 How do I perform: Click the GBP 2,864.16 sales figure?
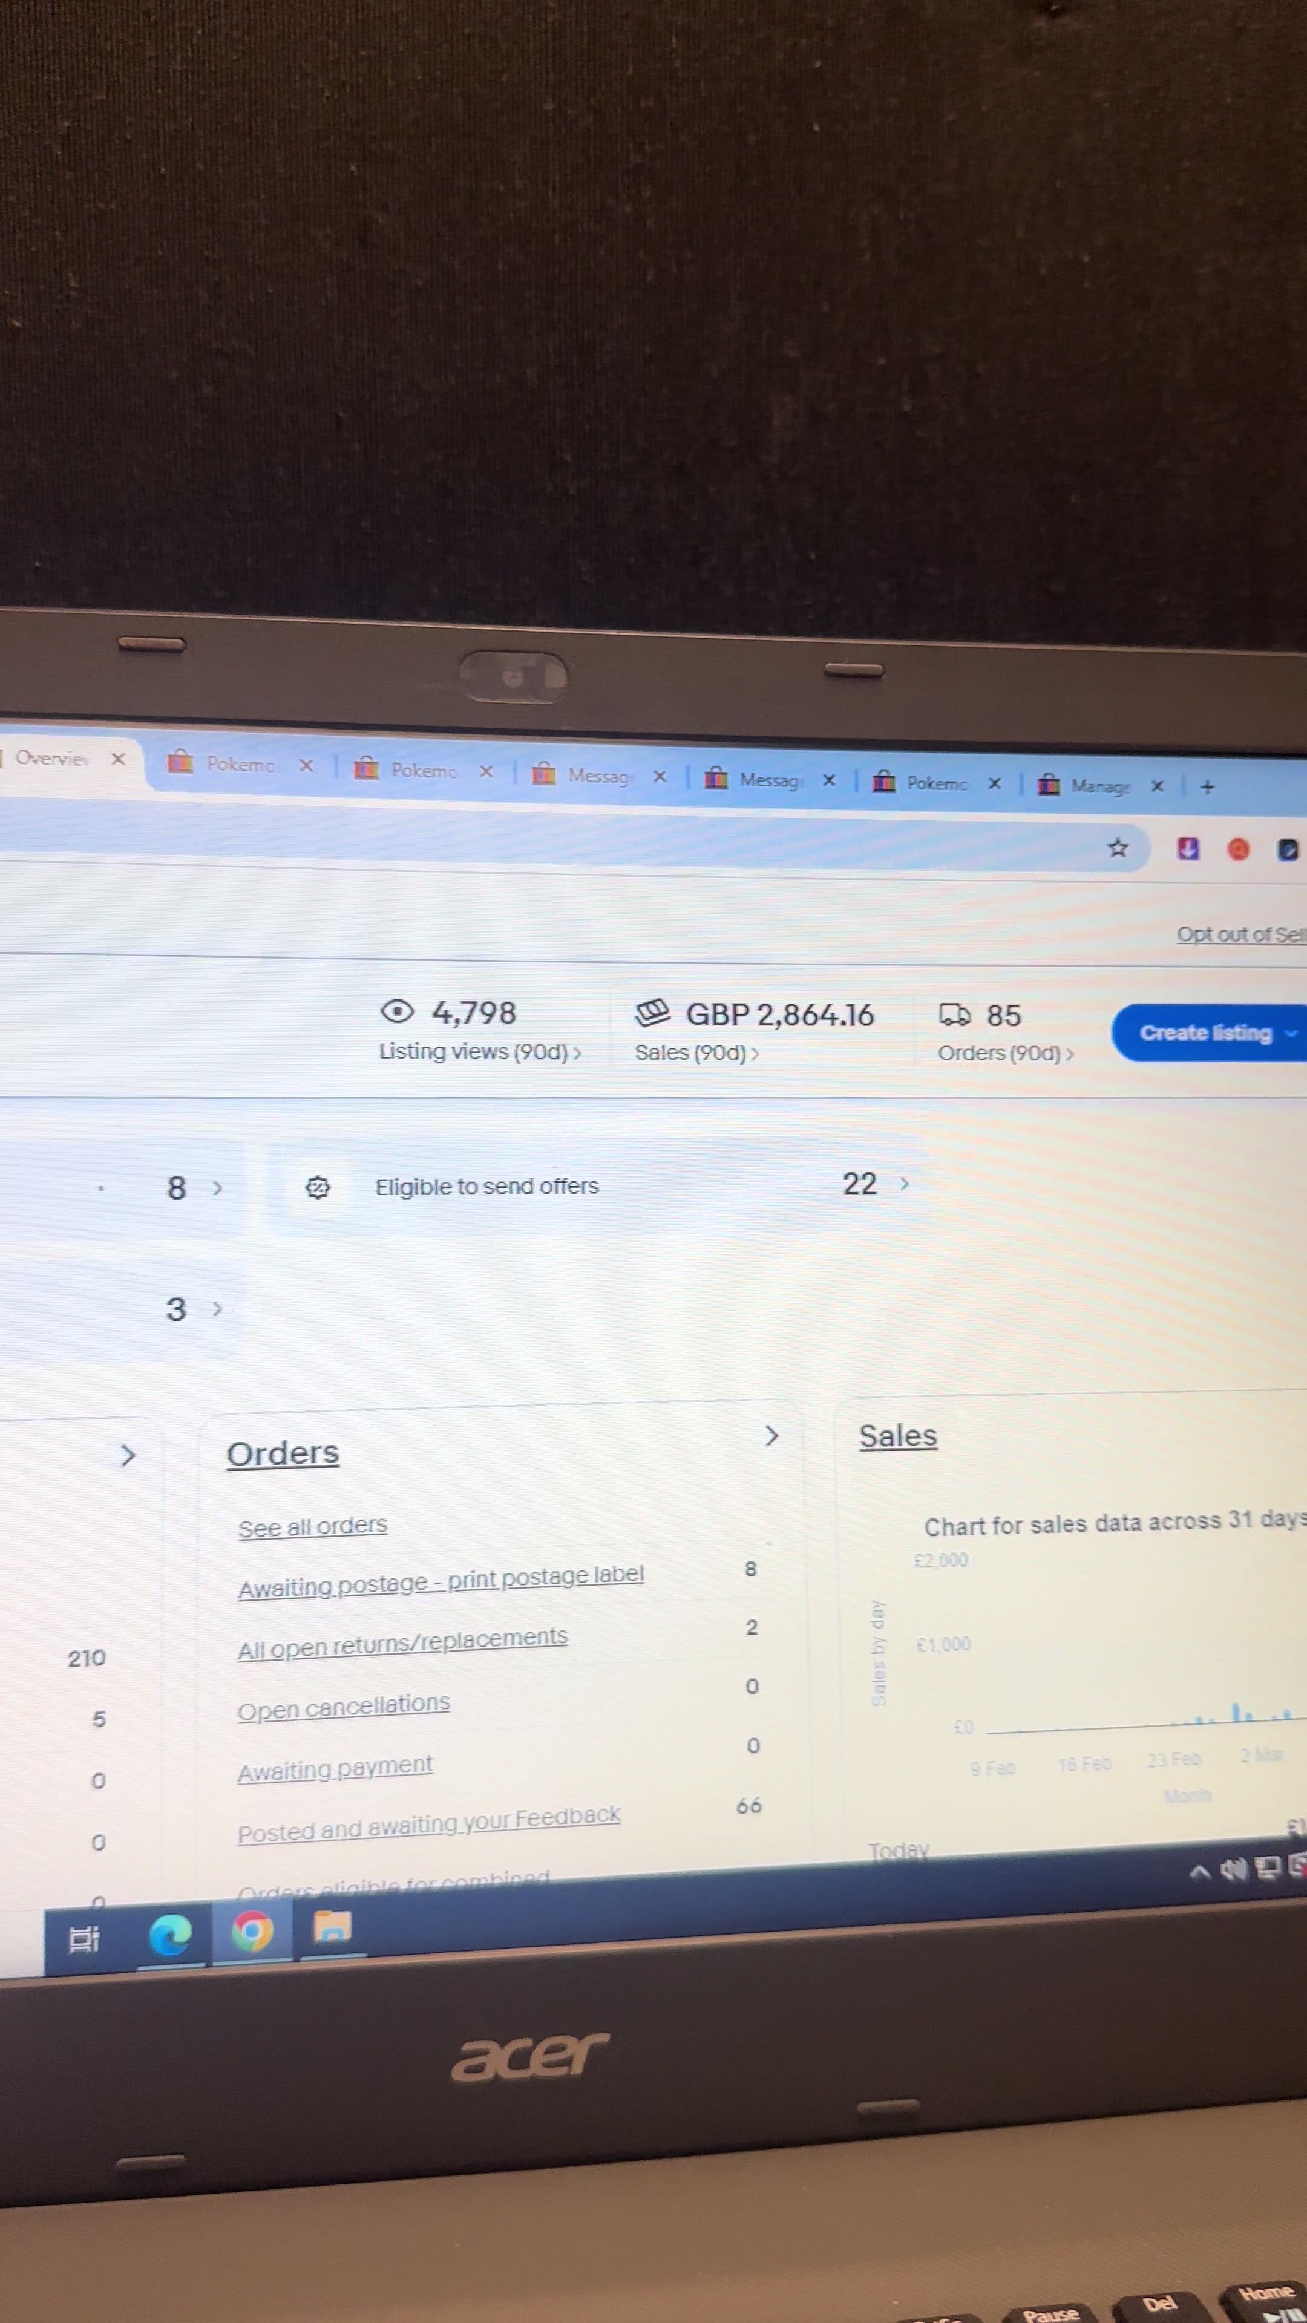[x=779, y=1014]
